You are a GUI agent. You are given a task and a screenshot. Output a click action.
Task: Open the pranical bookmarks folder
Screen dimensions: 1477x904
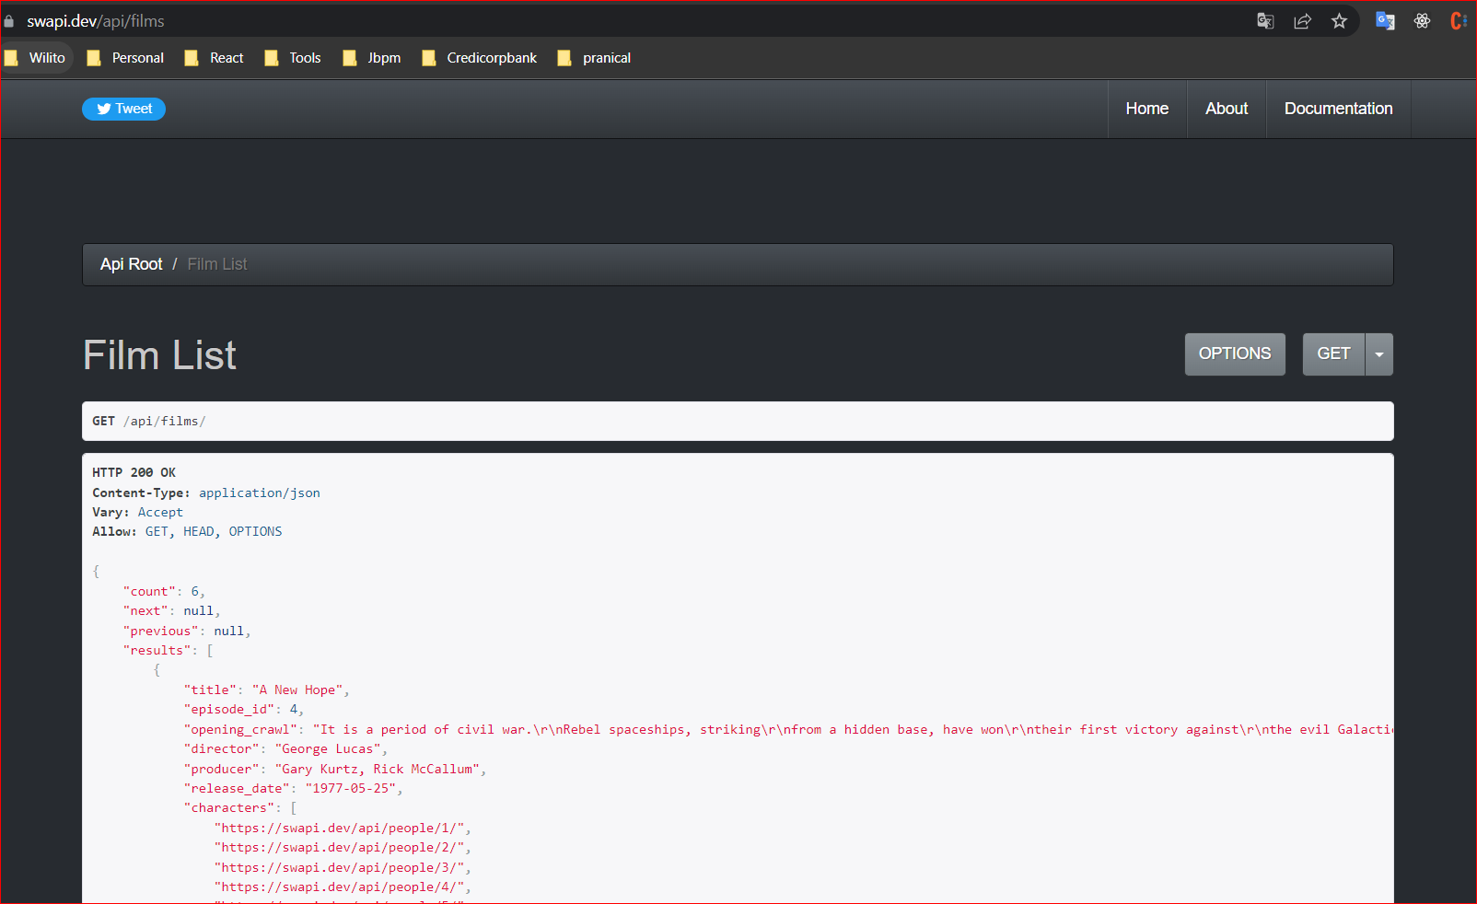pos(594,58)
